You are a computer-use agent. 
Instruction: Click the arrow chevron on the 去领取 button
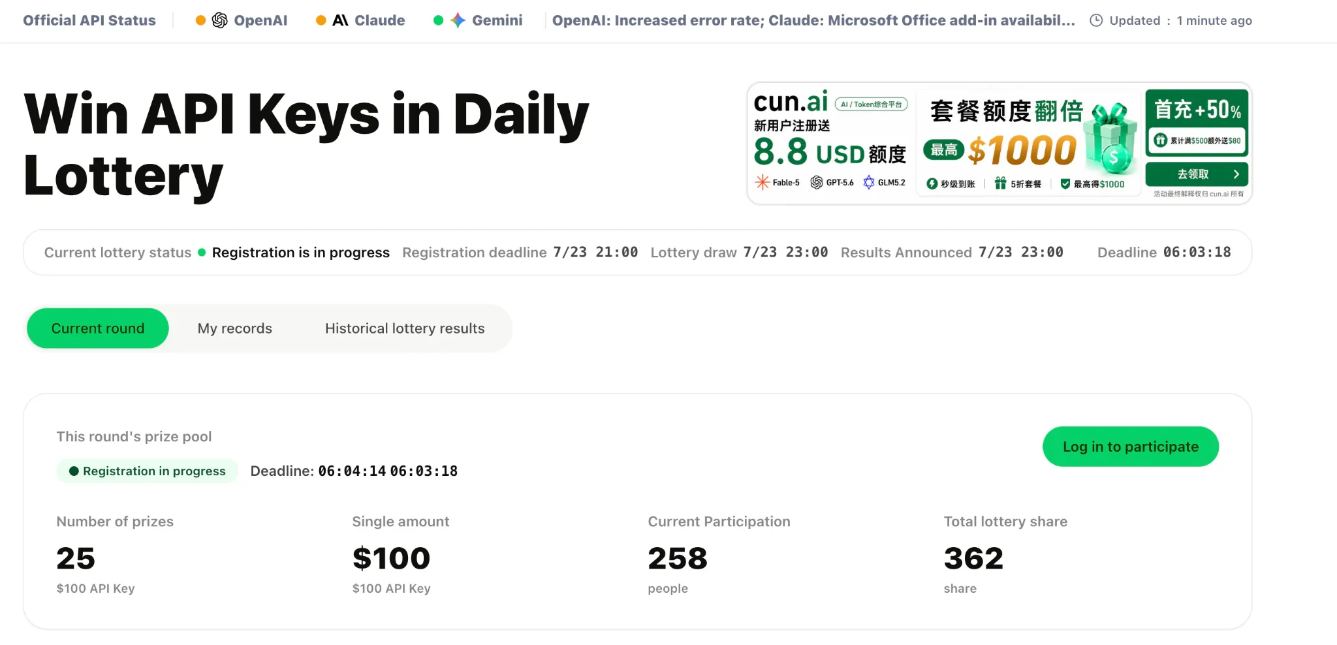(1236, 174)
